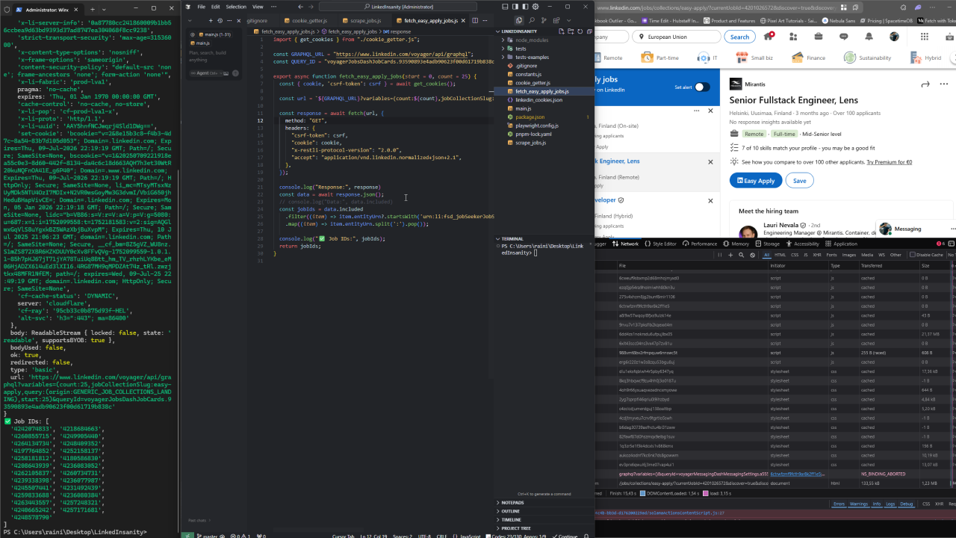The height and width of the screenshot is (538, 956).
Task: Expand the node_modules folder
Action: click(x=531, y=40)
